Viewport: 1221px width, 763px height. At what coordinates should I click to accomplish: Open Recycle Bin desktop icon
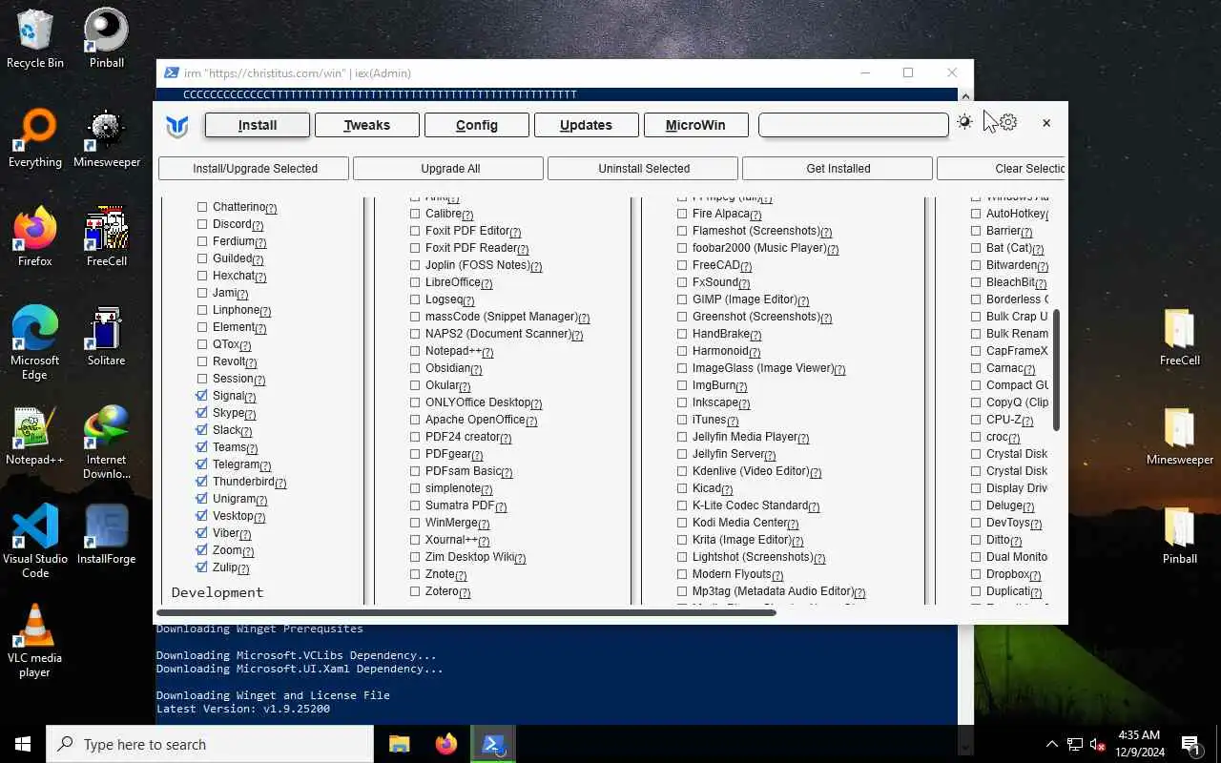tap(35, 38)
